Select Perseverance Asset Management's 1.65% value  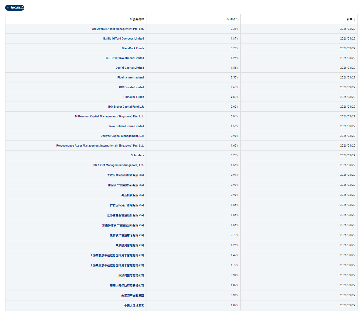click(x=235, y=146)
